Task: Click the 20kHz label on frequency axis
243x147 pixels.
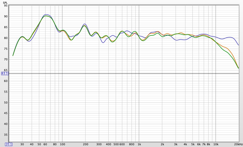Action: pos(238,144)
